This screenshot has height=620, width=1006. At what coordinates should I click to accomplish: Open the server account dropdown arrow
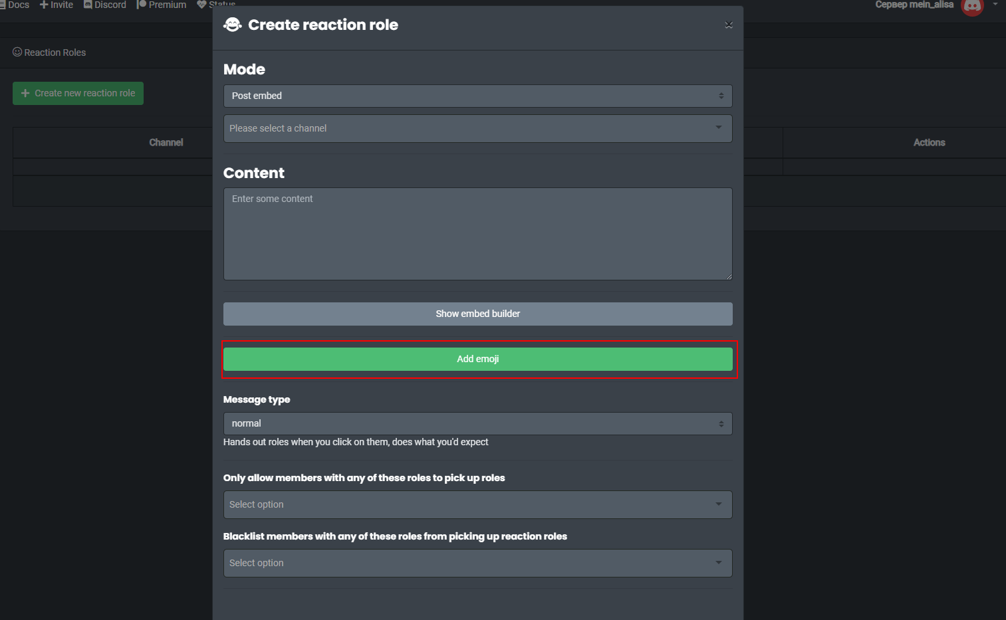pos(995,5)
